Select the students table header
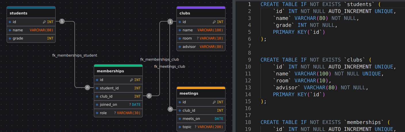Image resolution: width=405 pixels, height=132 pixels. tap(31, 13)
